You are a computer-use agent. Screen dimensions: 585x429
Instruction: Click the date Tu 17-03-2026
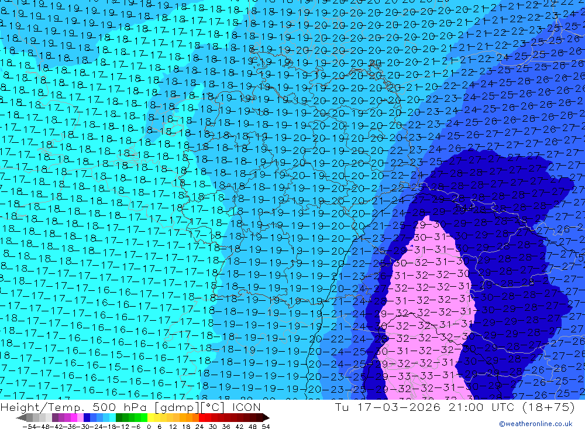pos(388,407)
